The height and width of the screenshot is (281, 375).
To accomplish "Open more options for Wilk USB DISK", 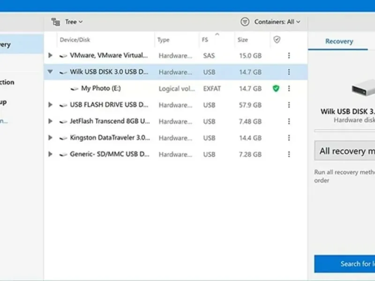I will pyautogui.click(x=289, y=72).
